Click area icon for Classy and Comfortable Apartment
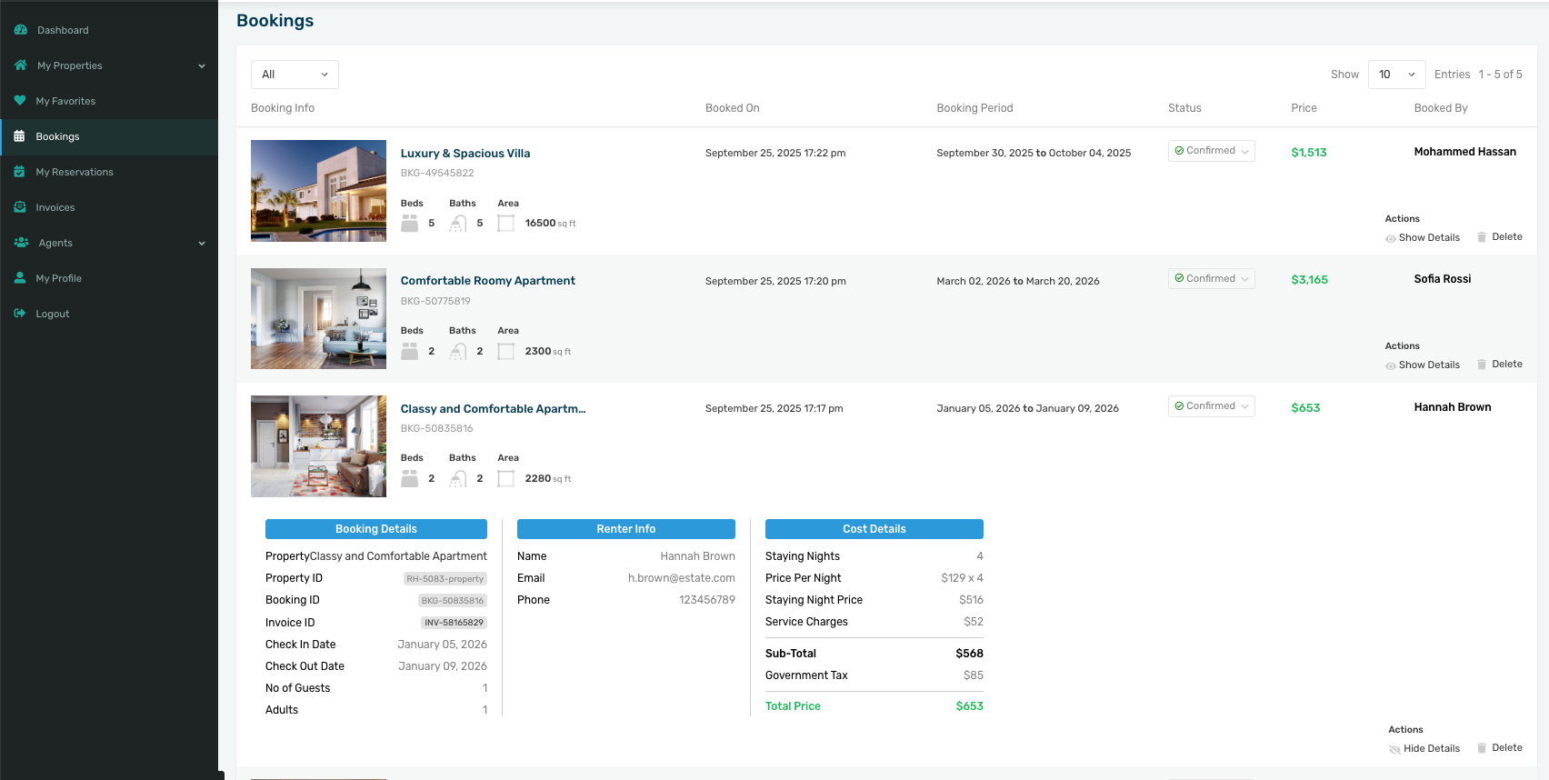 506,478
